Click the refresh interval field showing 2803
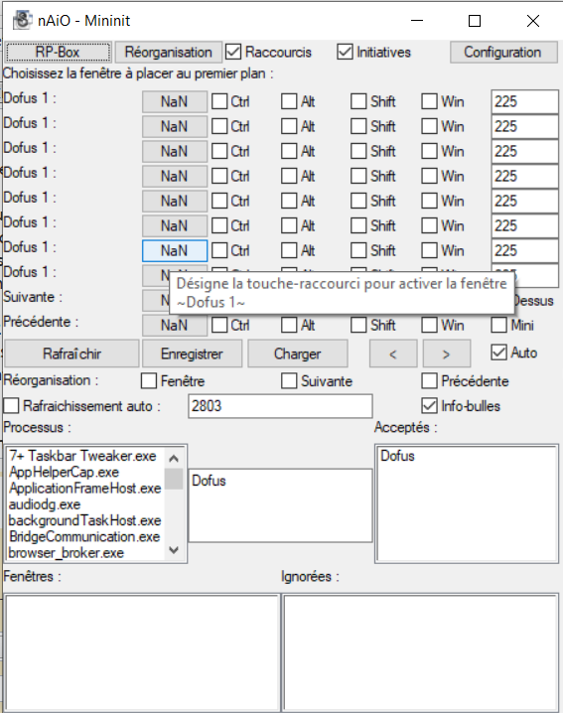 [x=280, y=405]
